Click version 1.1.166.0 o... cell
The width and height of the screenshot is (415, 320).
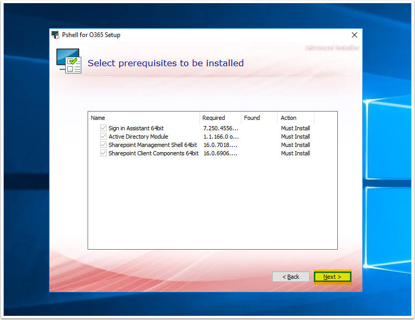coord(221,137)
